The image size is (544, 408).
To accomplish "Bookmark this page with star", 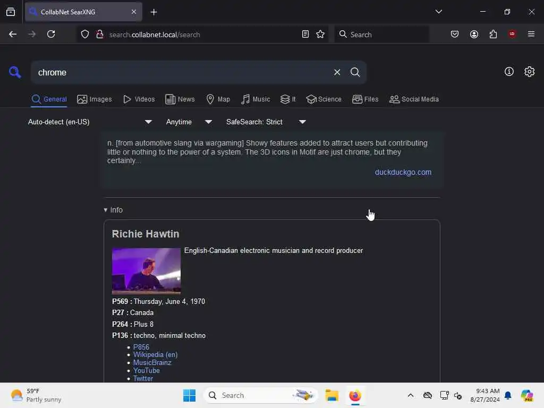I will point(320,34).
